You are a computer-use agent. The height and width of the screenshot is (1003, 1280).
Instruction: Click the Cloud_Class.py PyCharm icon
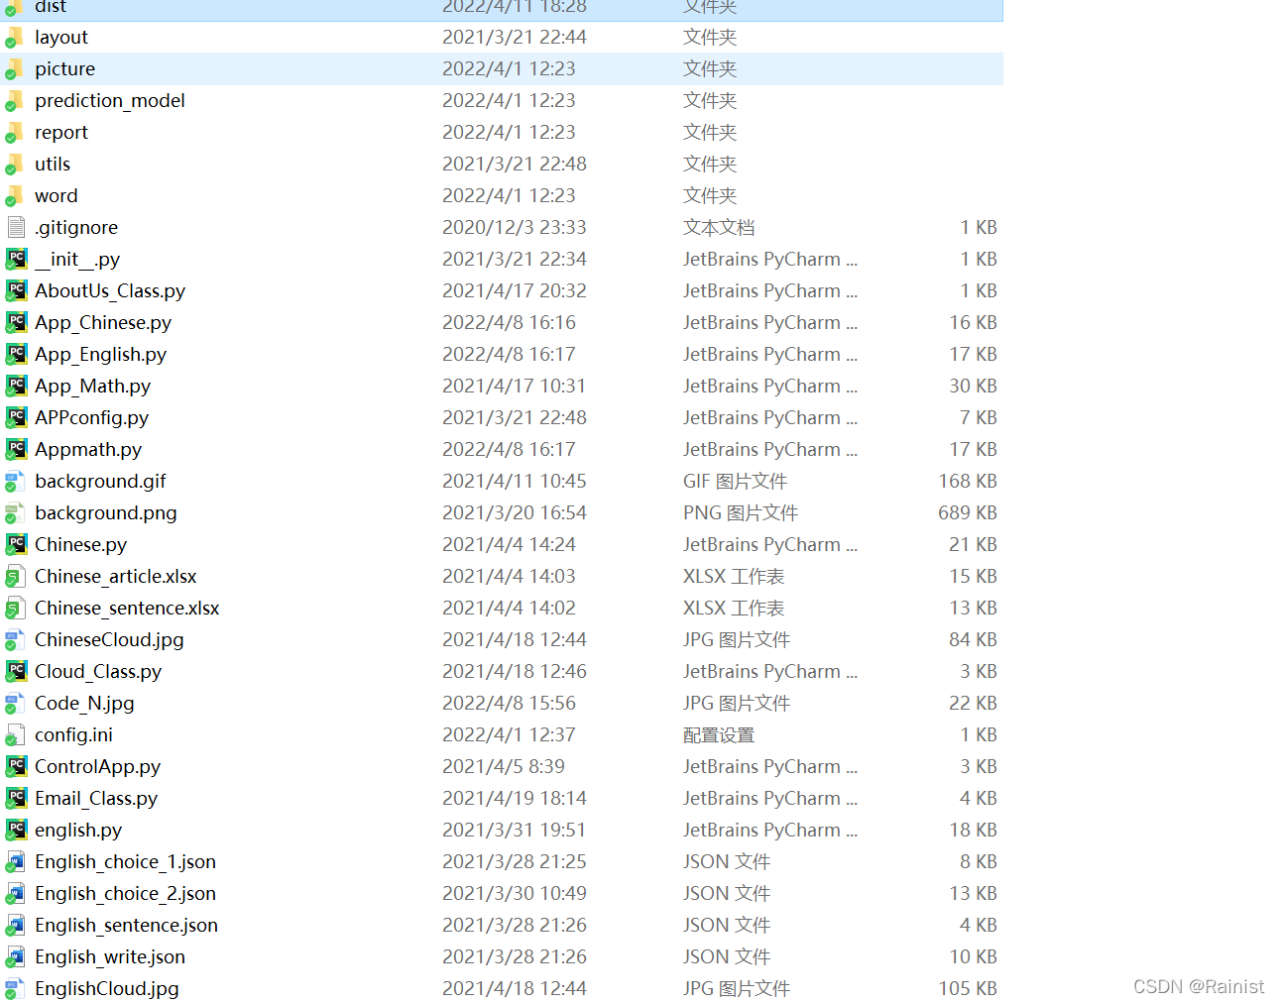click(x=15, y=672)
